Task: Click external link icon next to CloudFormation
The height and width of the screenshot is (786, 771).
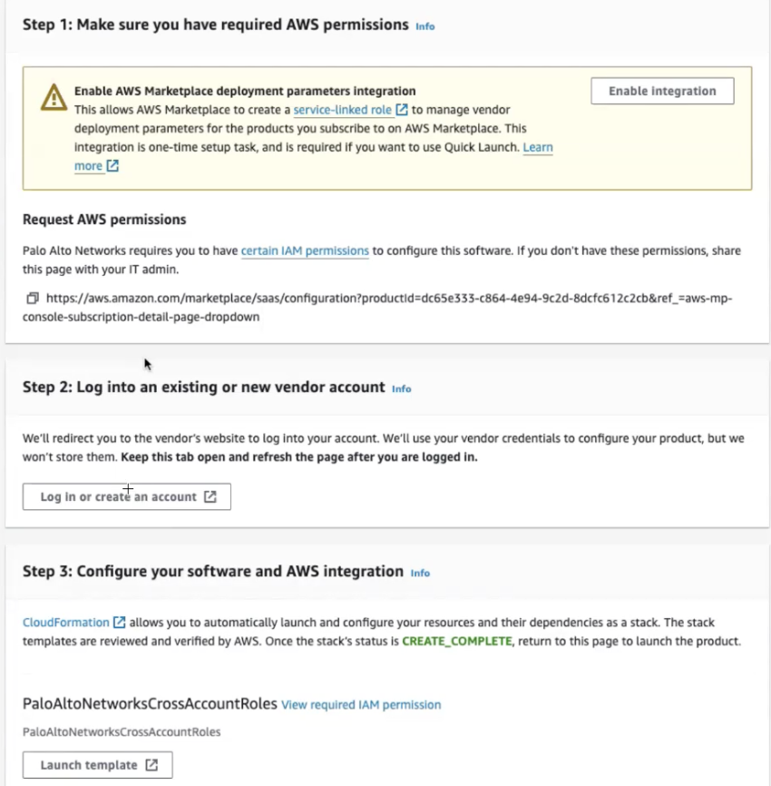Action: click(119, 623)
